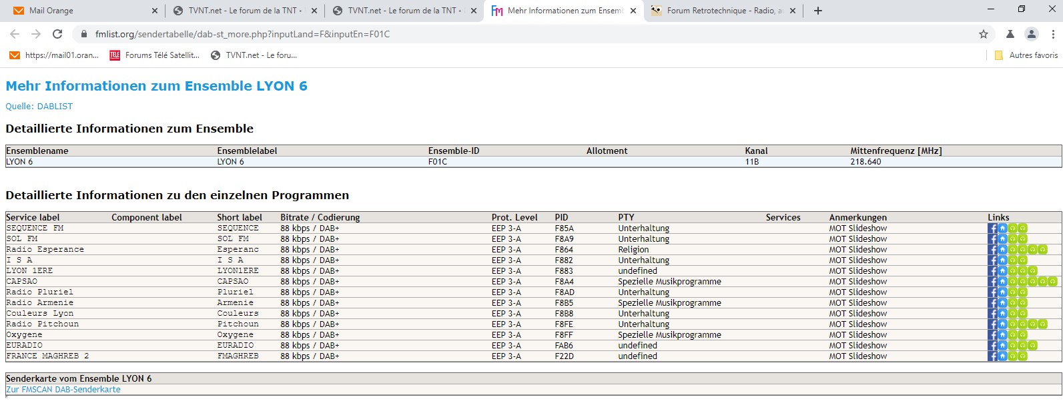Open Chrome profile avatar menu
Screen dimensions: 1063x401
click(x=1032, y=34)
